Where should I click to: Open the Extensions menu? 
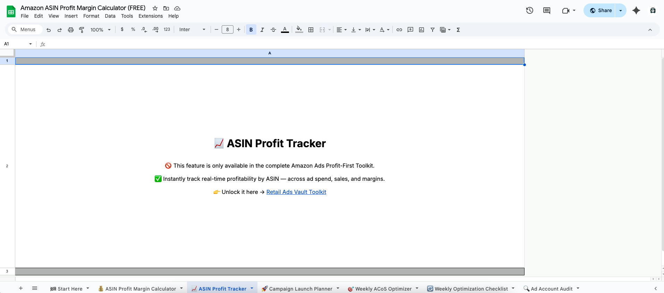point(151,16)
